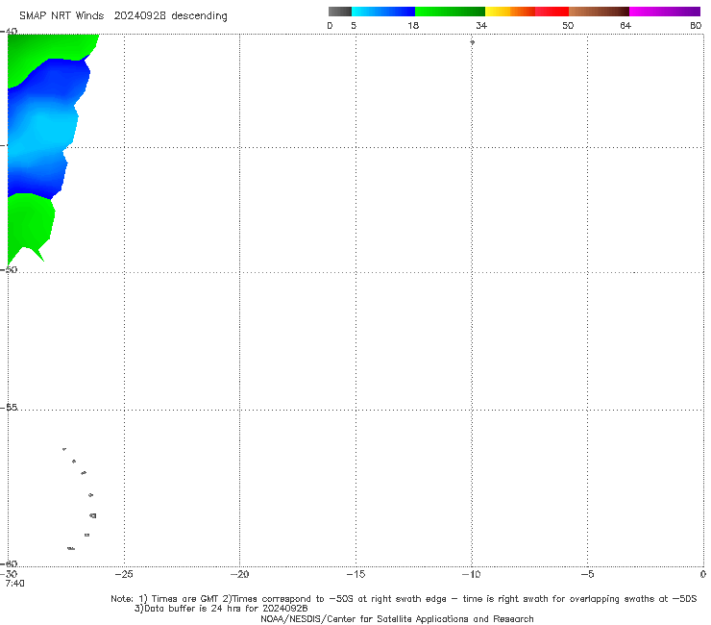
Task: Click the longitude axis label '-10'
Action: click(471, 574)
